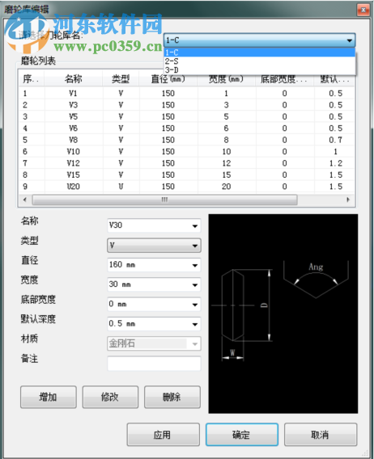Select row V15 in the wheel list

point(186,175)
